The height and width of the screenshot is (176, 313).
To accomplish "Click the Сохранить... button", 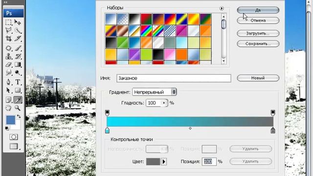I will (x=258, y=44).
